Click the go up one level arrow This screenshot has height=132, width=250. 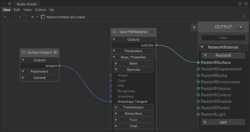(20, 17)
